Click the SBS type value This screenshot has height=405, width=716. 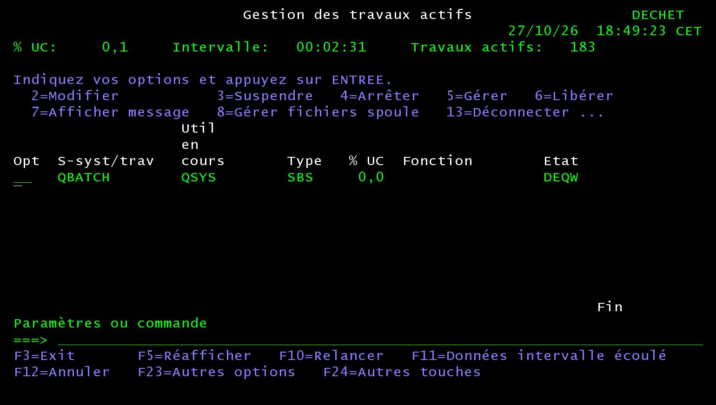(x=300, y=178)
